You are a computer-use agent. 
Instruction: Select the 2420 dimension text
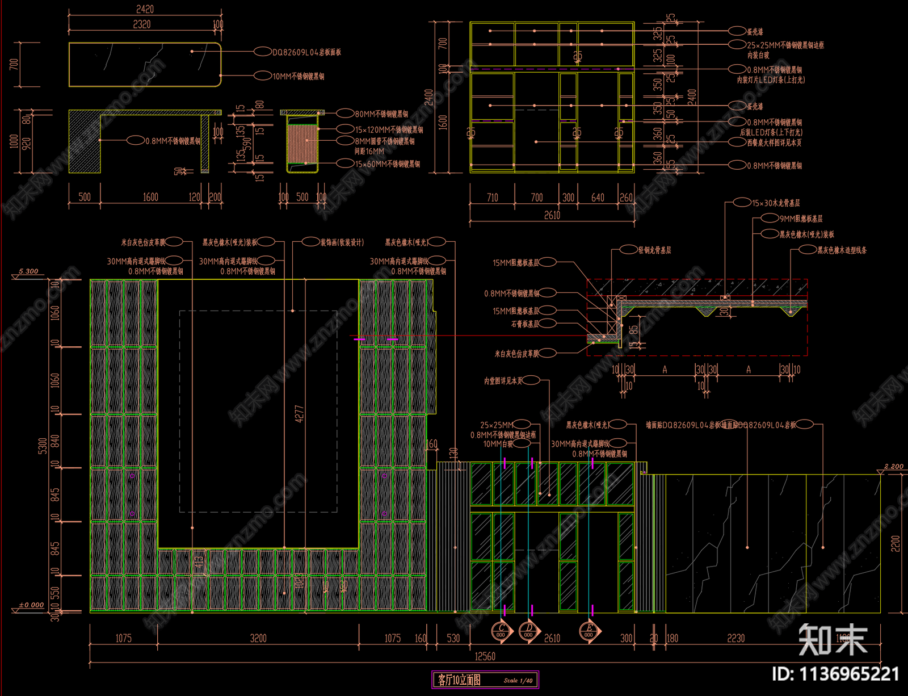pos(145,10)
